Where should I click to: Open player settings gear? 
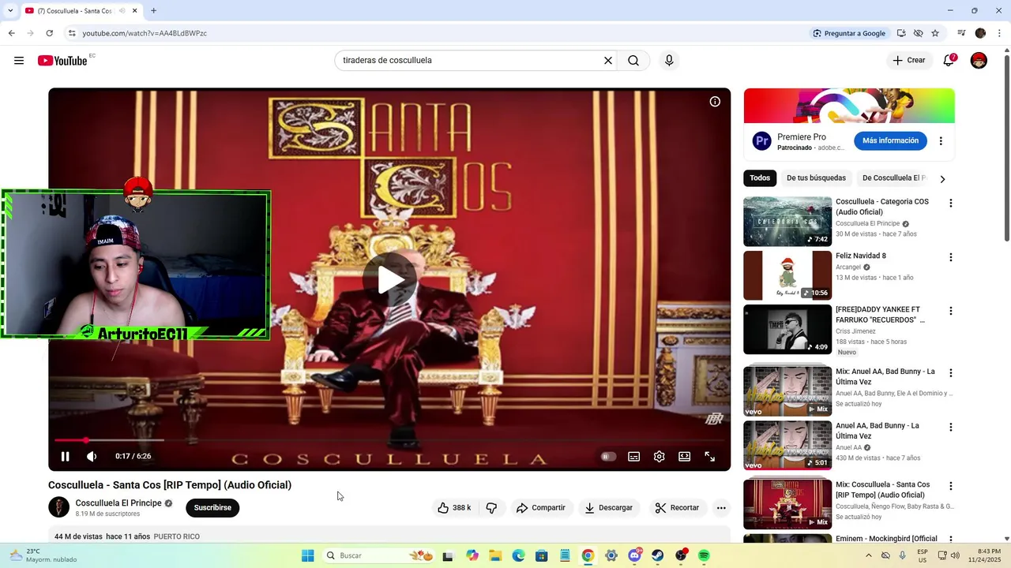pos(660,456)
